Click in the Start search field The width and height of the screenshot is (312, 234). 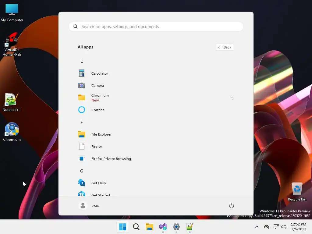156,27
